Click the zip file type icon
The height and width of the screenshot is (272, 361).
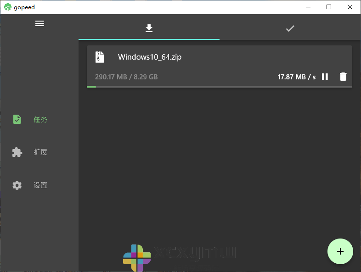click(x=100, y=57)
